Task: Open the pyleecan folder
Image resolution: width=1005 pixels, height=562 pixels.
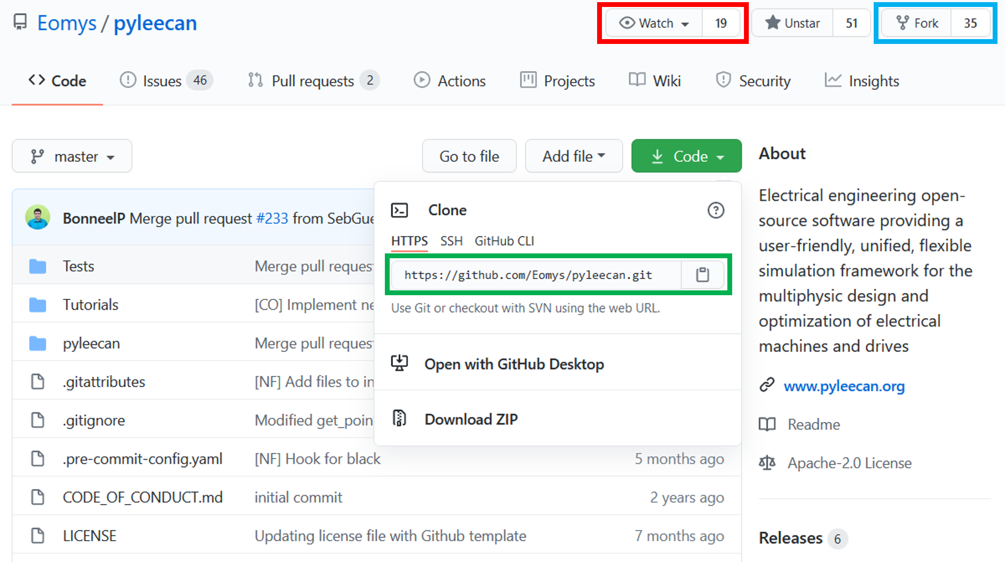Action: click(x=91, y=343)
